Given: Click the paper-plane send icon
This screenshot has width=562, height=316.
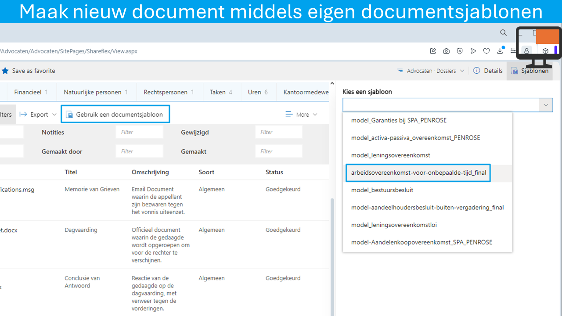Looking at the screenshot, I should [x=473, y=51].
